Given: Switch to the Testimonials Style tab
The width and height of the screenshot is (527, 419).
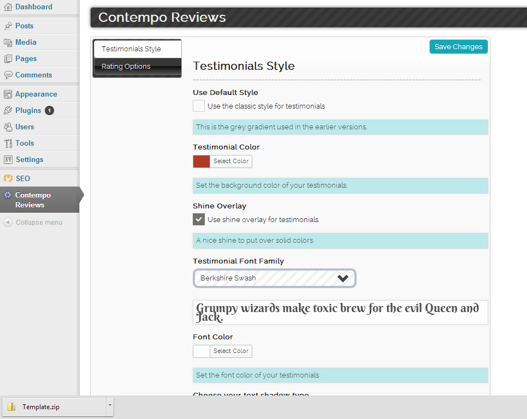Looking at the screenshot, I should 138,49.
